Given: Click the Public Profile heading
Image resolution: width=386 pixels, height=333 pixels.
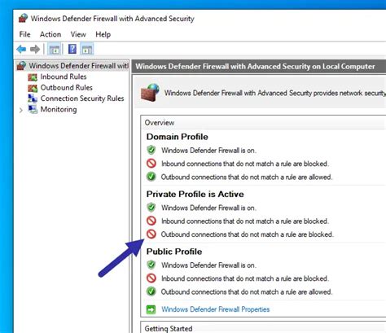Looking at the screenshot, I should tap(174, 252).
